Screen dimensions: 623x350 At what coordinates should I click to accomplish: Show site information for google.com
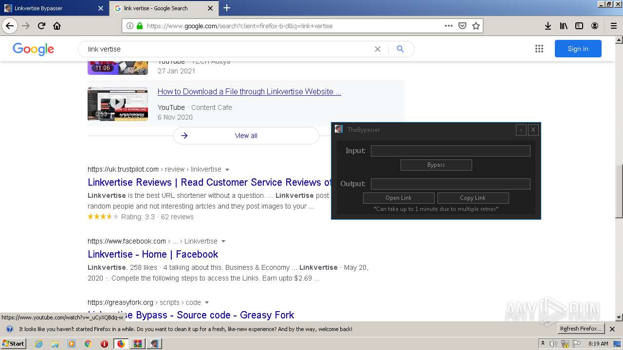coord(129,26)
